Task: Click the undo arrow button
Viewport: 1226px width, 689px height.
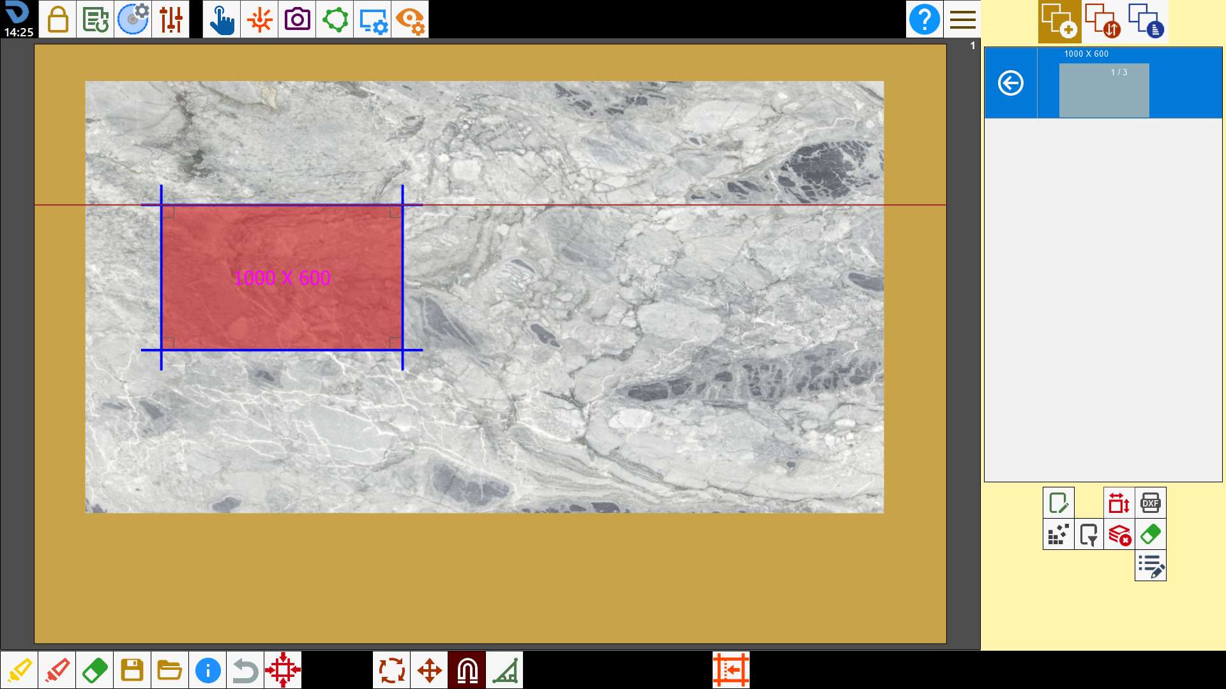Action: tap(245, 670)
